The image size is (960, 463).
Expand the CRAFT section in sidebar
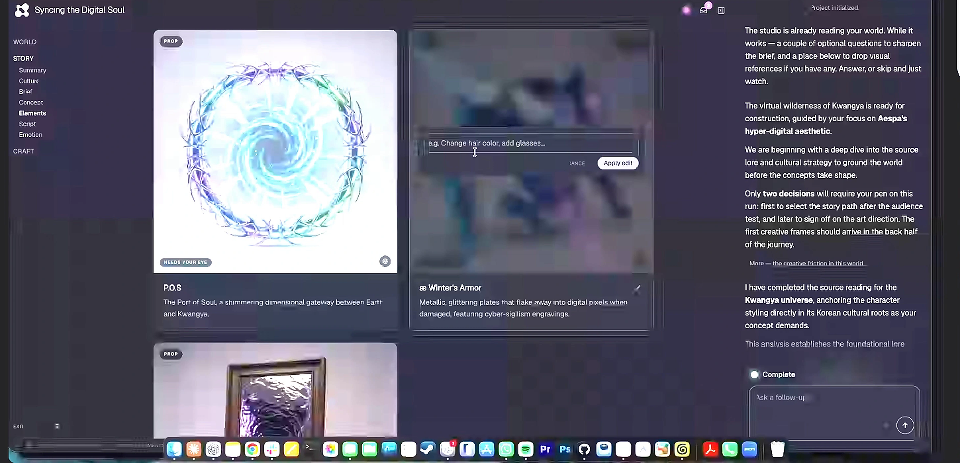[x=24, y=151]
